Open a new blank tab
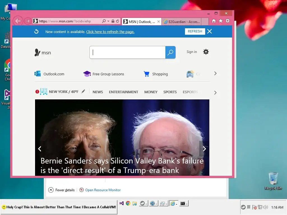This screenshot has height=215, width=287. [205, 22]
